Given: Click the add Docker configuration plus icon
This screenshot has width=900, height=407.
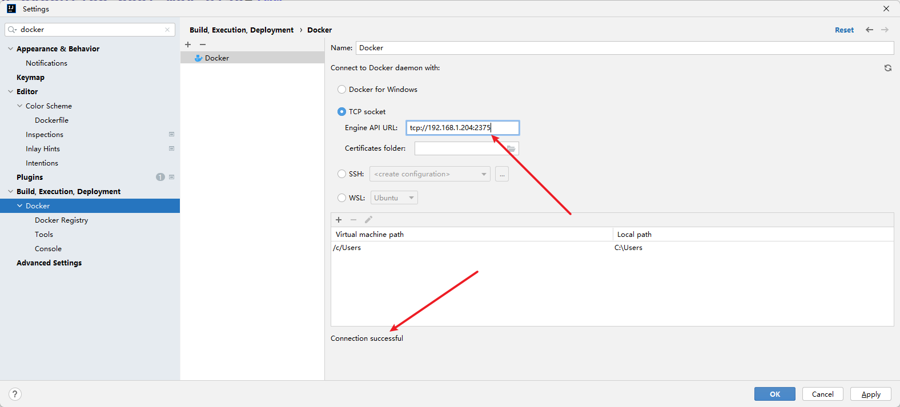Looking at the screenshot, I should 188,45.
